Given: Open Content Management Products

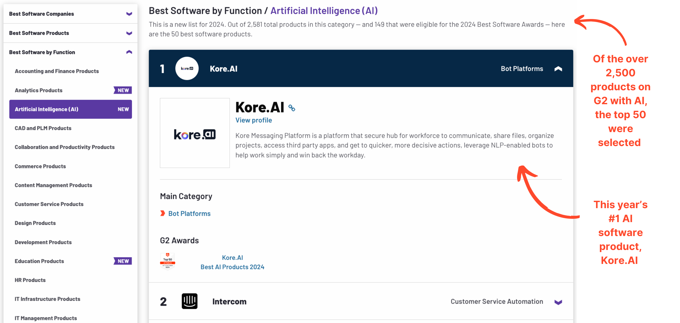Looking at the screenshot, I should point(53,185).
